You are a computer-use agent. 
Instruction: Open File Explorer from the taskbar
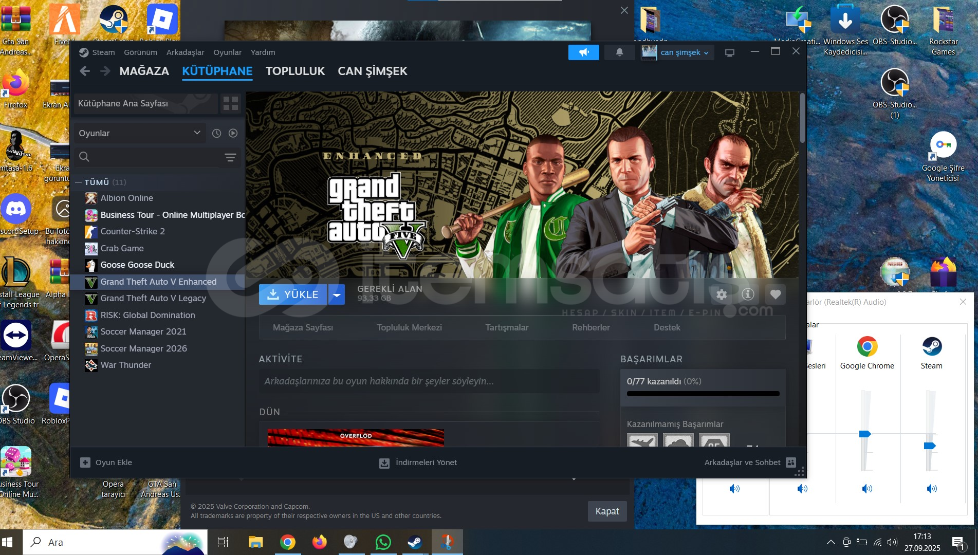point(255,542)
